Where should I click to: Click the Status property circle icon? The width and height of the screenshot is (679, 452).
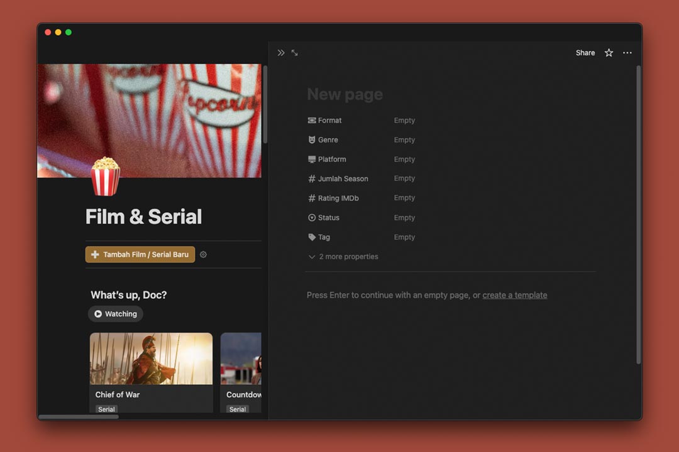point(312,218)
